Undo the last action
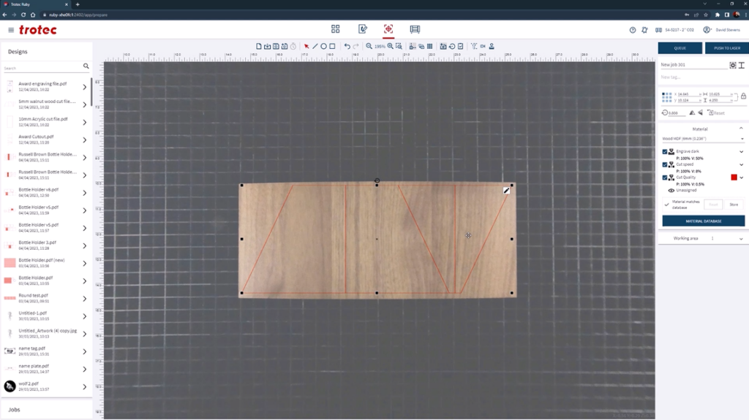Image resolution: width=749 pixels, height=420 pixels. pos(347,46)
